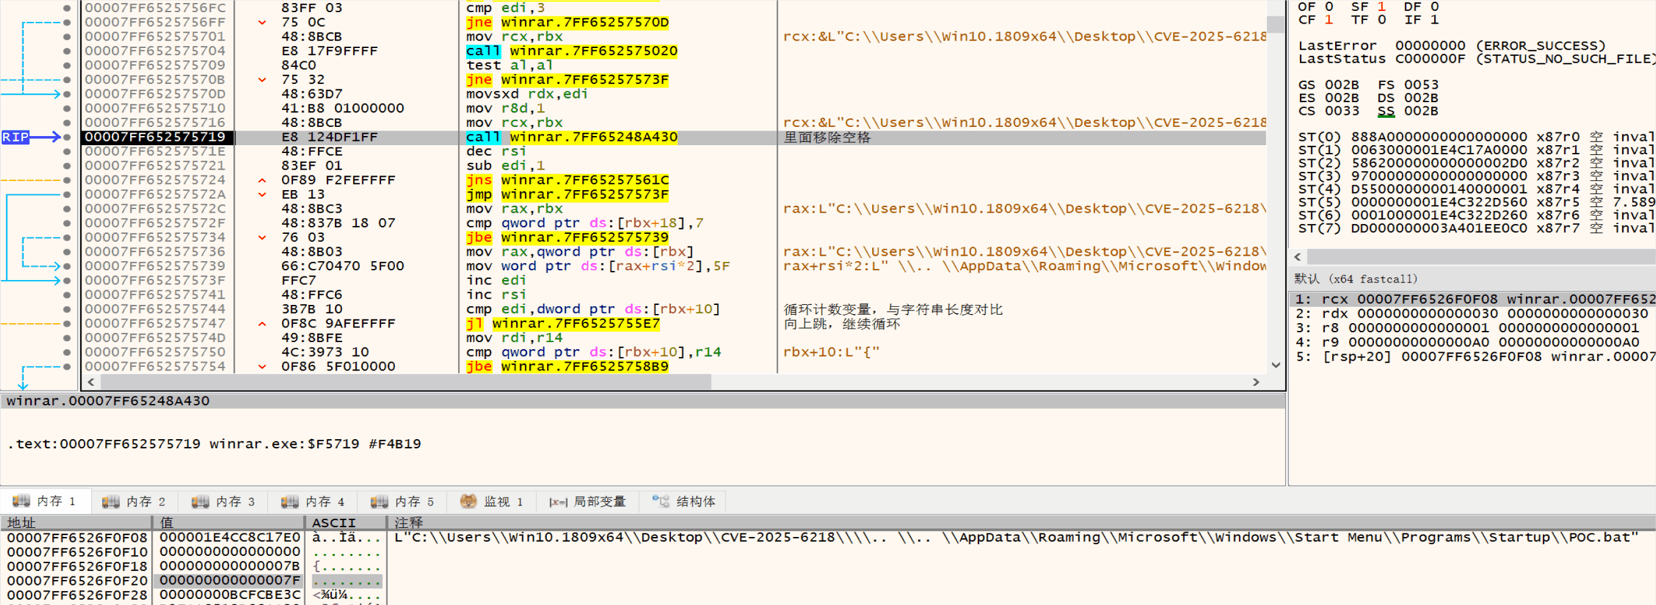The height and width of the screenshot is (605, 1656).
Task: Toggle breakpoint dot beside address 00007FF65257570D
Action: tap(67, 94)
